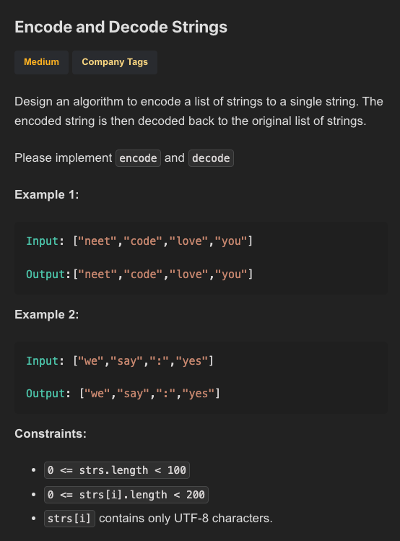Click Example 1 Output line with neet
Viewport: 400px width, 541px height.
pos(139,274)
